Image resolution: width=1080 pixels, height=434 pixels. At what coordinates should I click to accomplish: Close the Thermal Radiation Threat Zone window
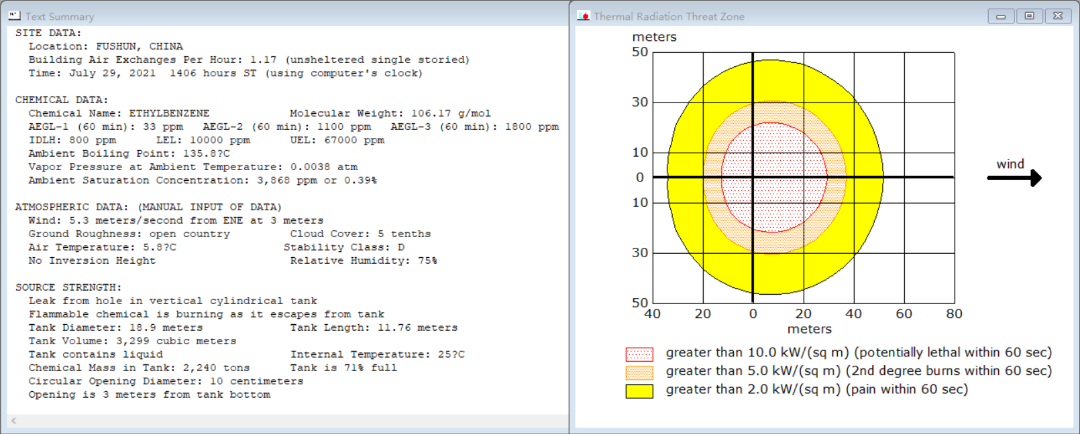click(x=1058, y=16)
